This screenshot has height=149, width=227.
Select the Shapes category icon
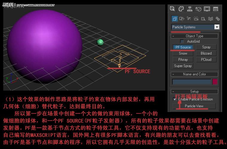pyautogui.click(x=182, y=18)
